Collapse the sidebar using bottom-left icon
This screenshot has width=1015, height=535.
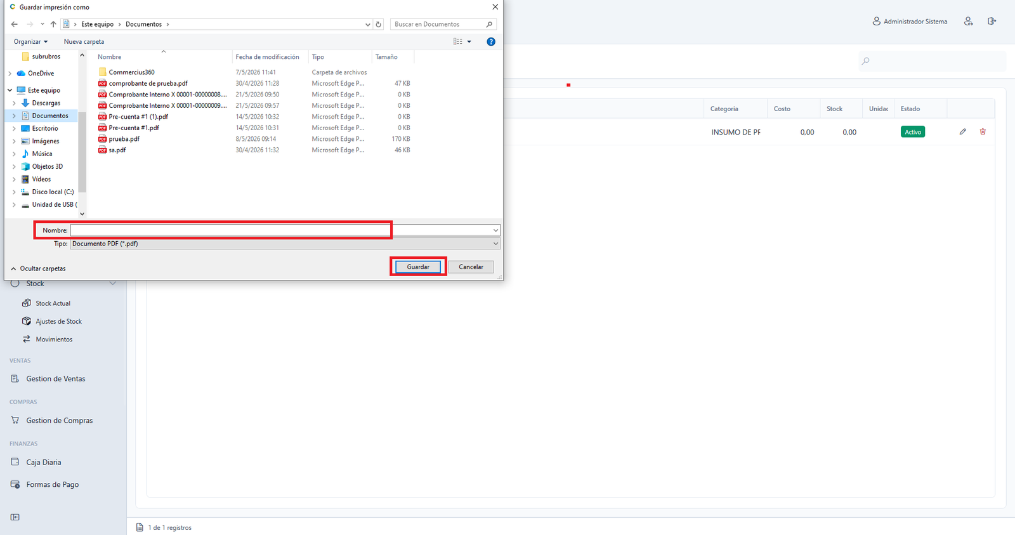pyautogui.click(x=15, y=517)
